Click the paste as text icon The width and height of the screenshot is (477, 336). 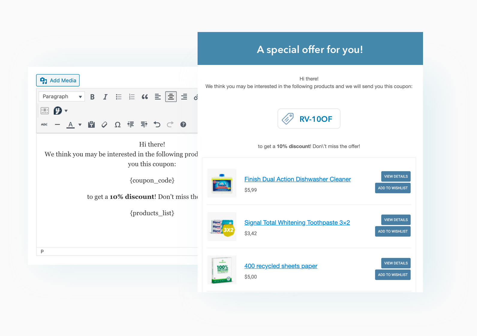point(91,125)
